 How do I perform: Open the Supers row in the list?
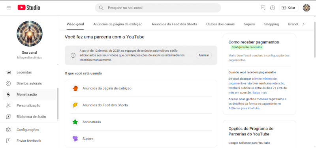[141, 139]
